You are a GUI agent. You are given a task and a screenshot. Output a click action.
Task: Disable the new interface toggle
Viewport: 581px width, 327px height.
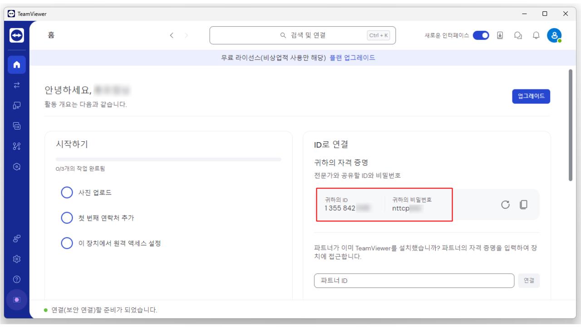point(481,35)
